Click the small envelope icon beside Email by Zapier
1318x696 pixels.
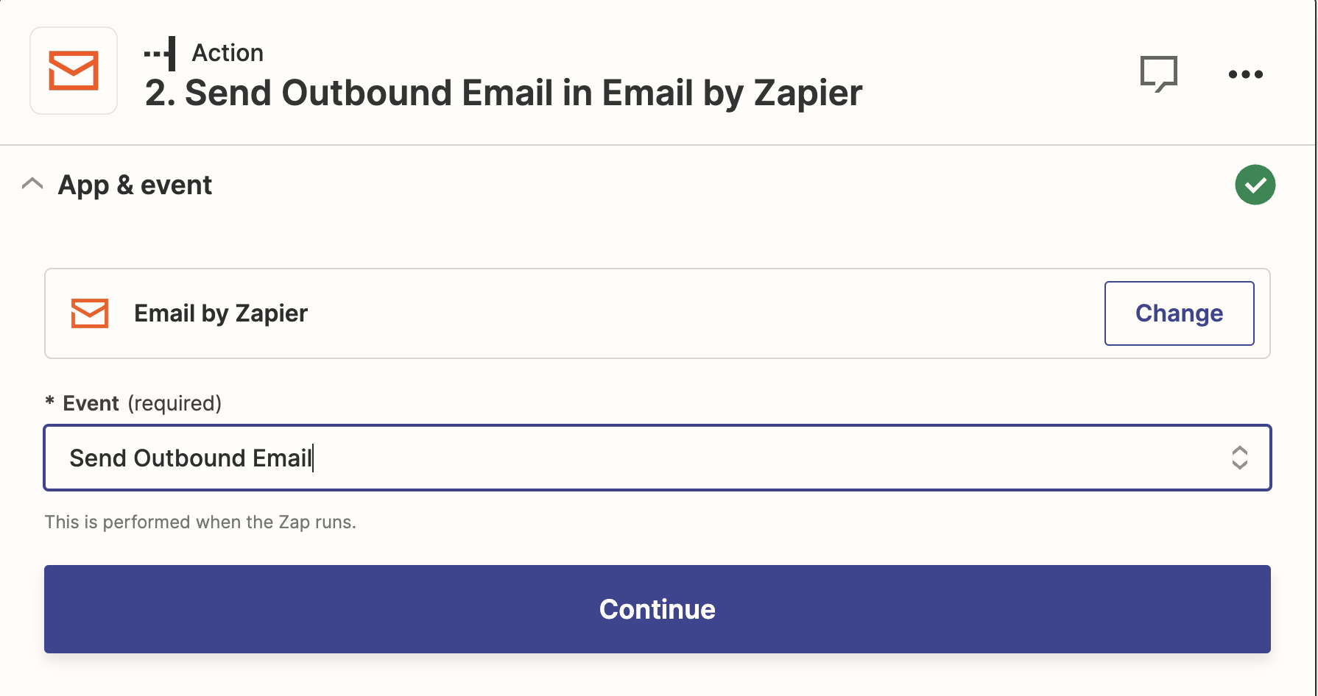pos(90,313)
